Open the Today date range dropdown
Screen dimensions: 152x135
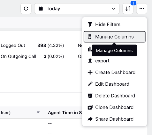77,9
